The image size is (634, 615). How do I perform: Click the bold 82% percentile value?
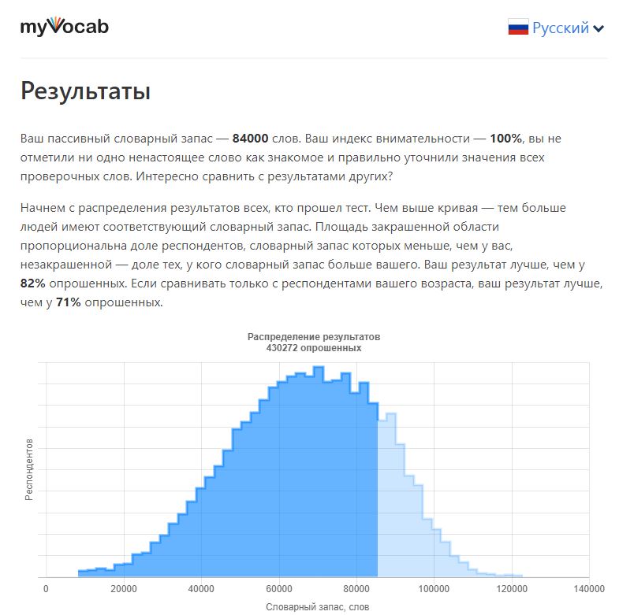[33, 283]
